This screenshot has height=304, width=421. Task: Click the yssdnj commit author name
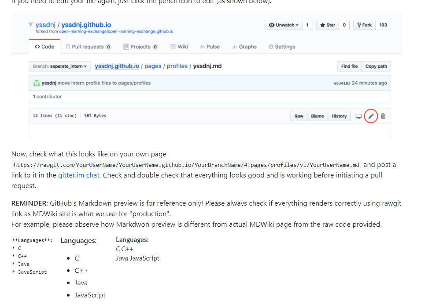click(x=49, y=83)
